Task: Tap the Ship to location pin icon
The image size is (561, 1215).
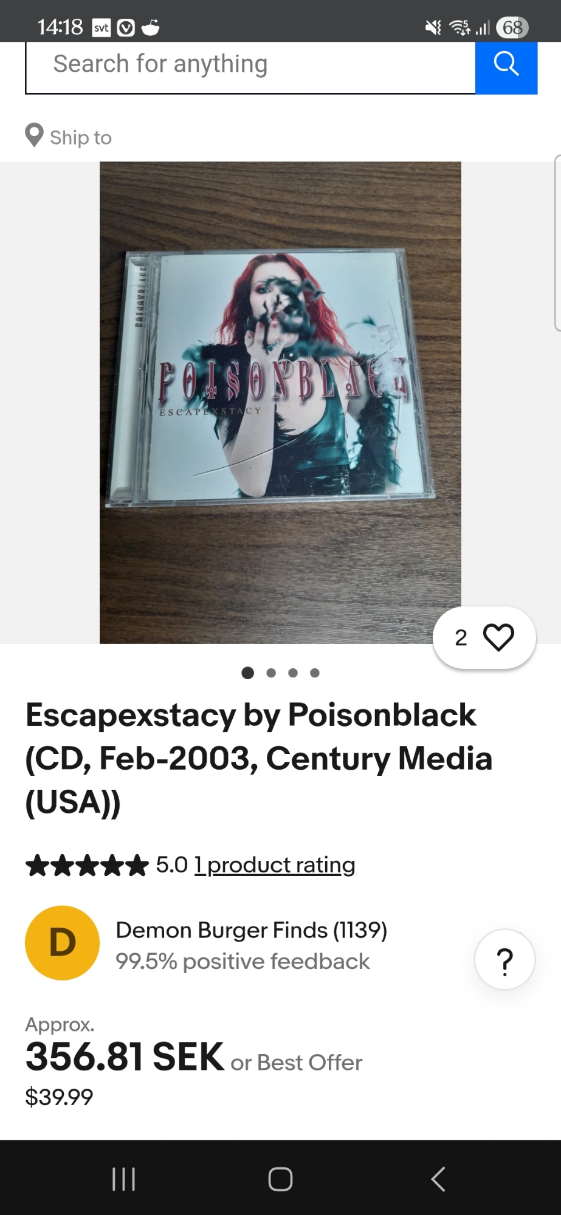Action: [x=34, y=135]
